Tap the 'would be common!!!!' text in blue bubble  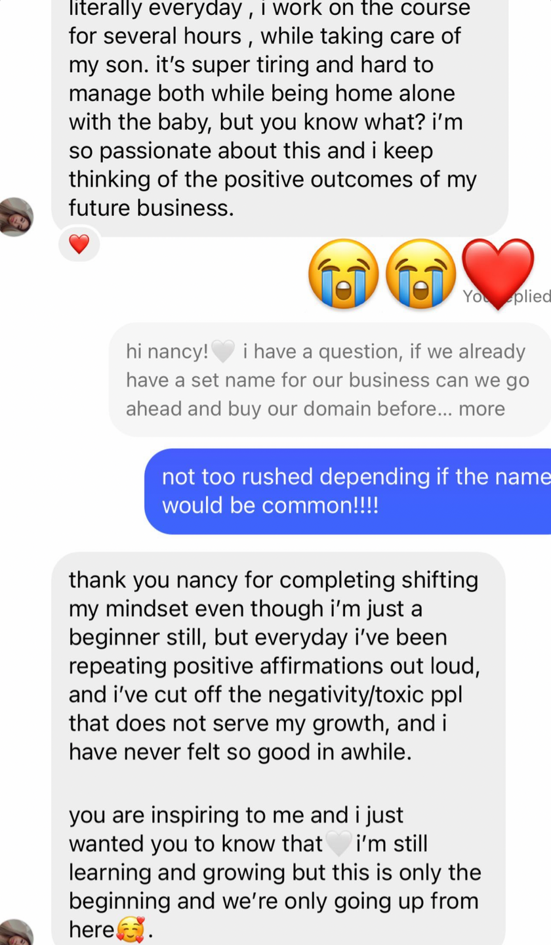click(270, 506)
